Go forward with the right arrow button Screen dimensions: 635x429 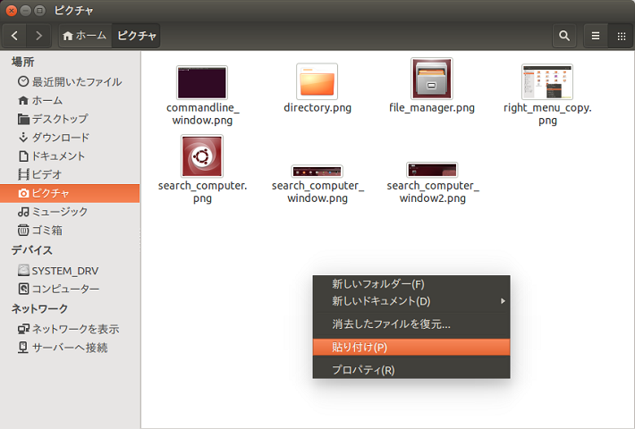38,36
